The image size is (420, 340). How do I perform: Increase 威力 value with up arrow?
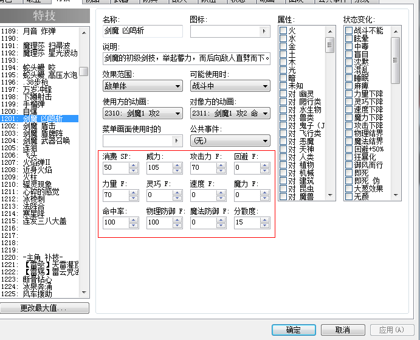(x=177, y=165)
